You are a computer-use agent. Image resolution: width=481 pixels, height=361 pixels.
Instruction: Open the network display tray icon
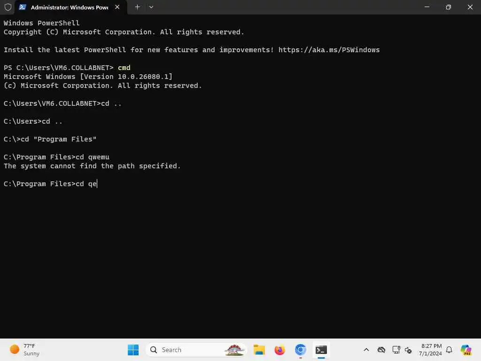point(396,350)
